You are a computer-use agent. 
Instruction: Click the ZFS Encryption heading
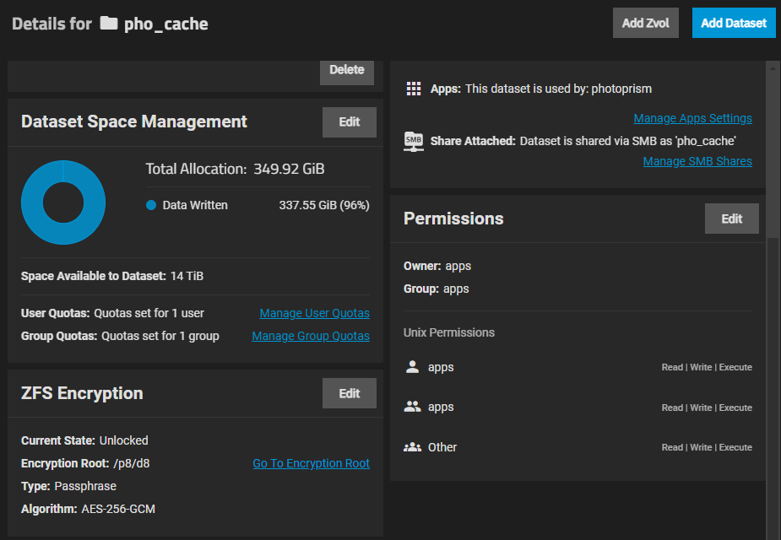[82, 393]
